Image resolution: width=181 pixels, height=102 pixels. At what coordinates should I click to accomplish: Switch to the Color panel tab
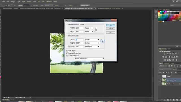(x=160, y=10)
